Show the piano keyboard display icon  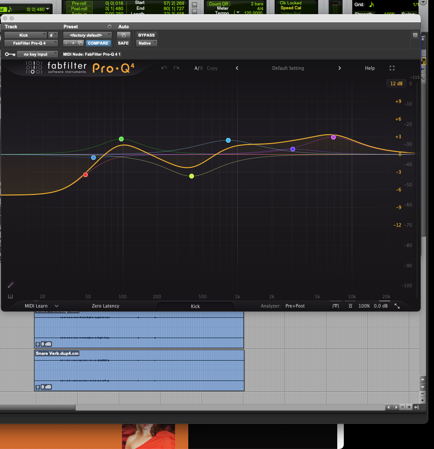[x=10, y=297]
